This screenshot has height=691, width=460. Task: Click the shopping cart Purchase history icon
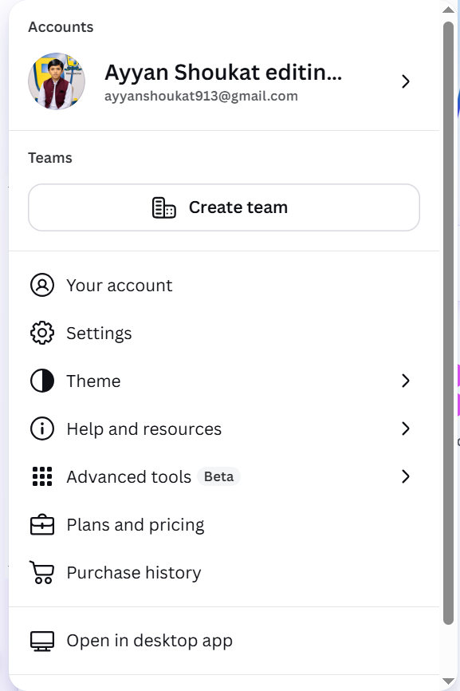point(41,572)
